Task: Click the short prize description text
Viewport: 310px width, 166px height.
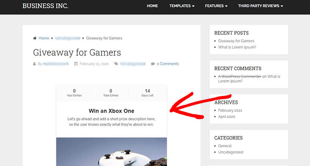Action: pos(112,122)
